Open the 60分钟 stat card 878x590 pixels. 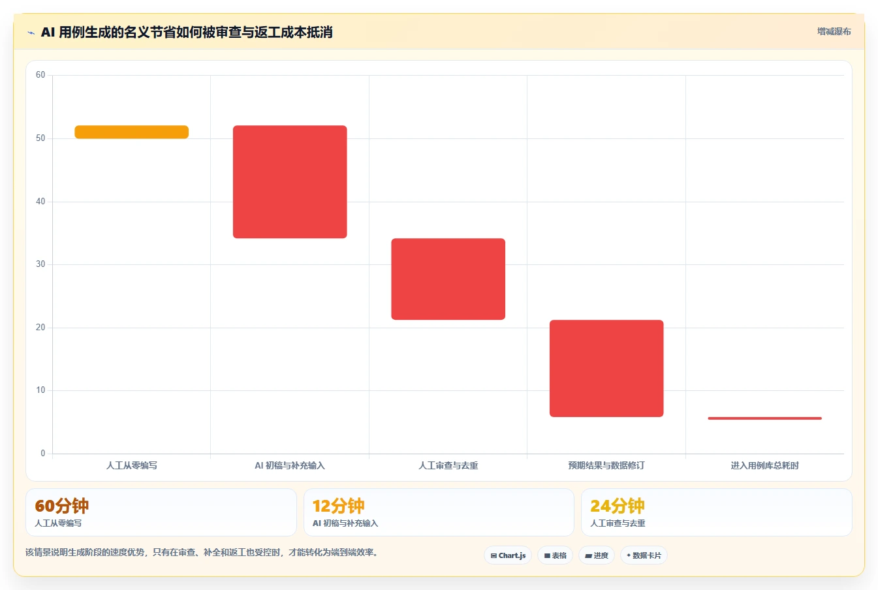[x=161, y=512]
